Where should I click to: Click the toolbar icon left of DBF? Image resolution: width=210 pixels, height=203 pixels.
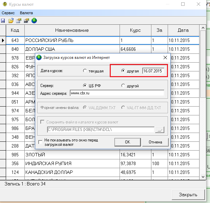(x=19, y=21)
